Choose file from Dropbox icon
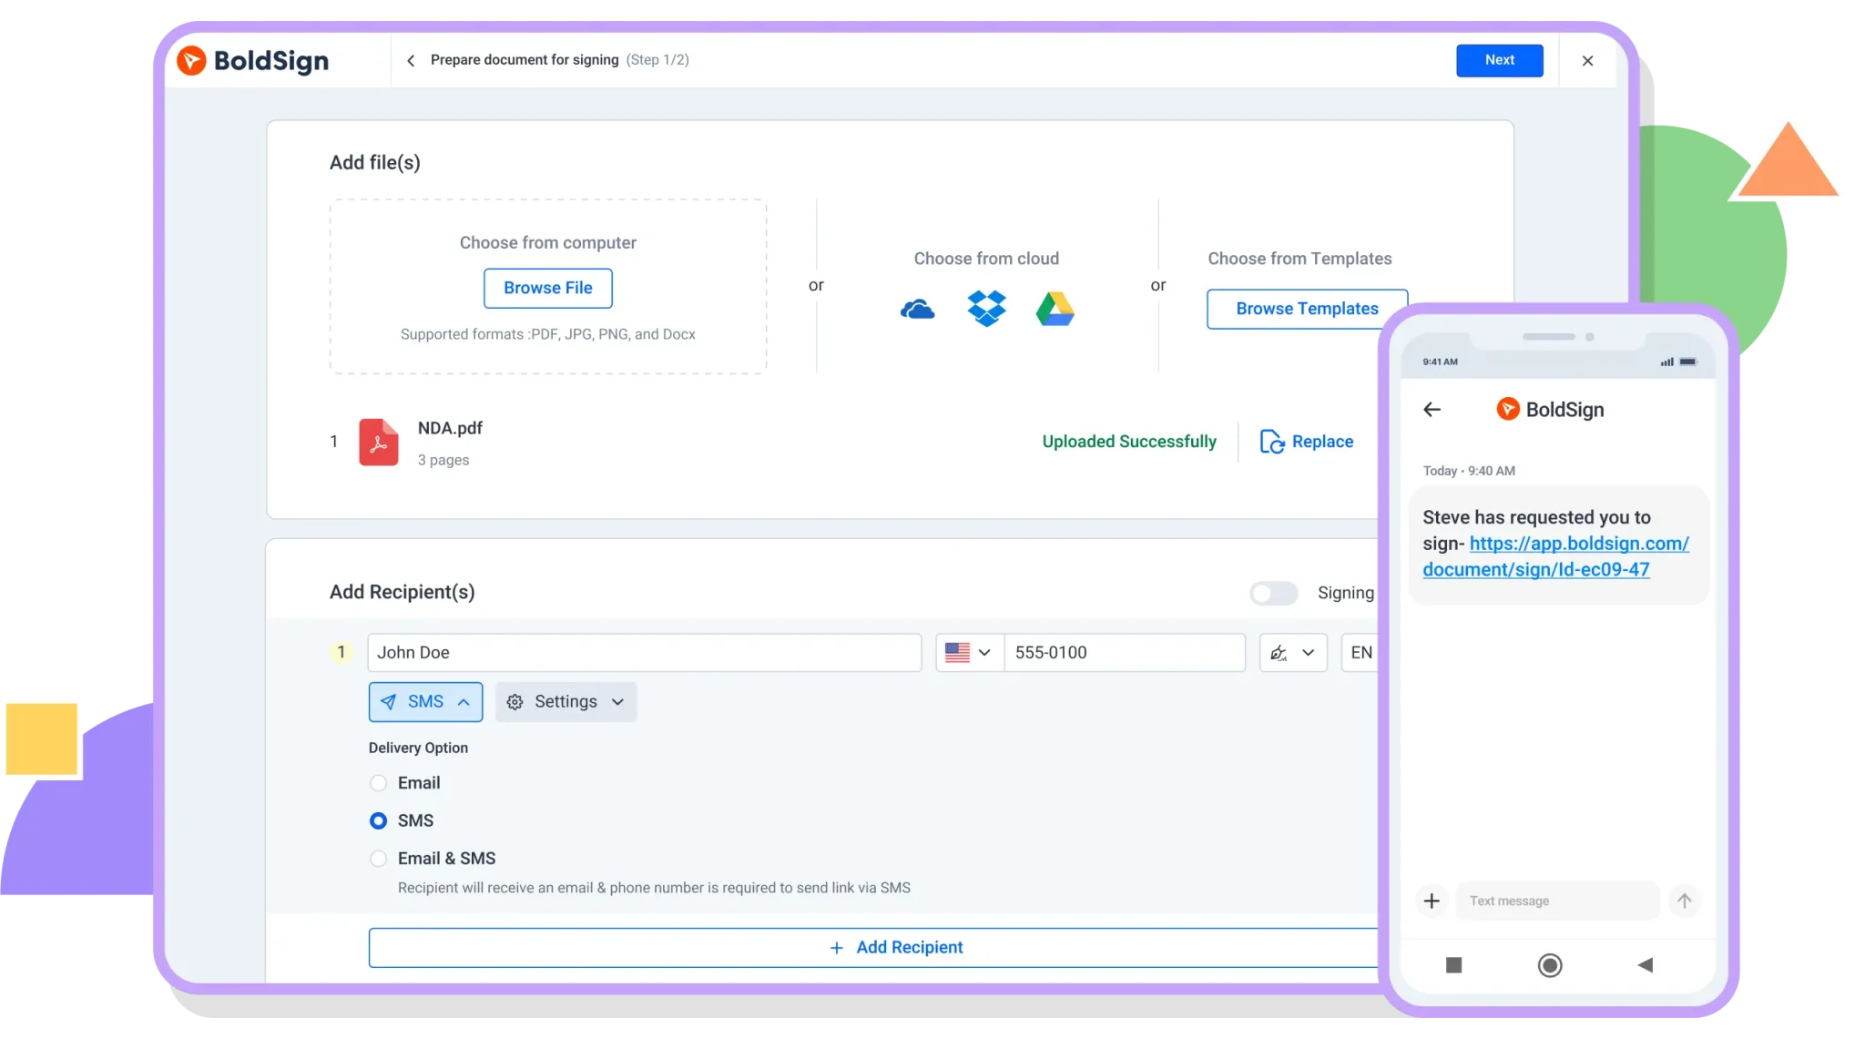This screenshot has height=1039, width=1865. (986, 309)
